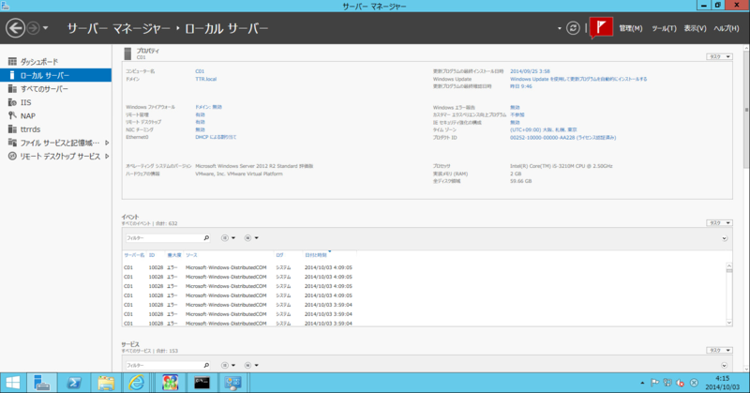Select ダッシュボード in the sidebar
This screenshot has height=393, width=750.
point(39,62)
